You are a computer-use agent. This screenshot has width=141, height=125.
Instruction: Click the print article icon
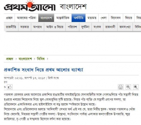[x=121, y=87]
